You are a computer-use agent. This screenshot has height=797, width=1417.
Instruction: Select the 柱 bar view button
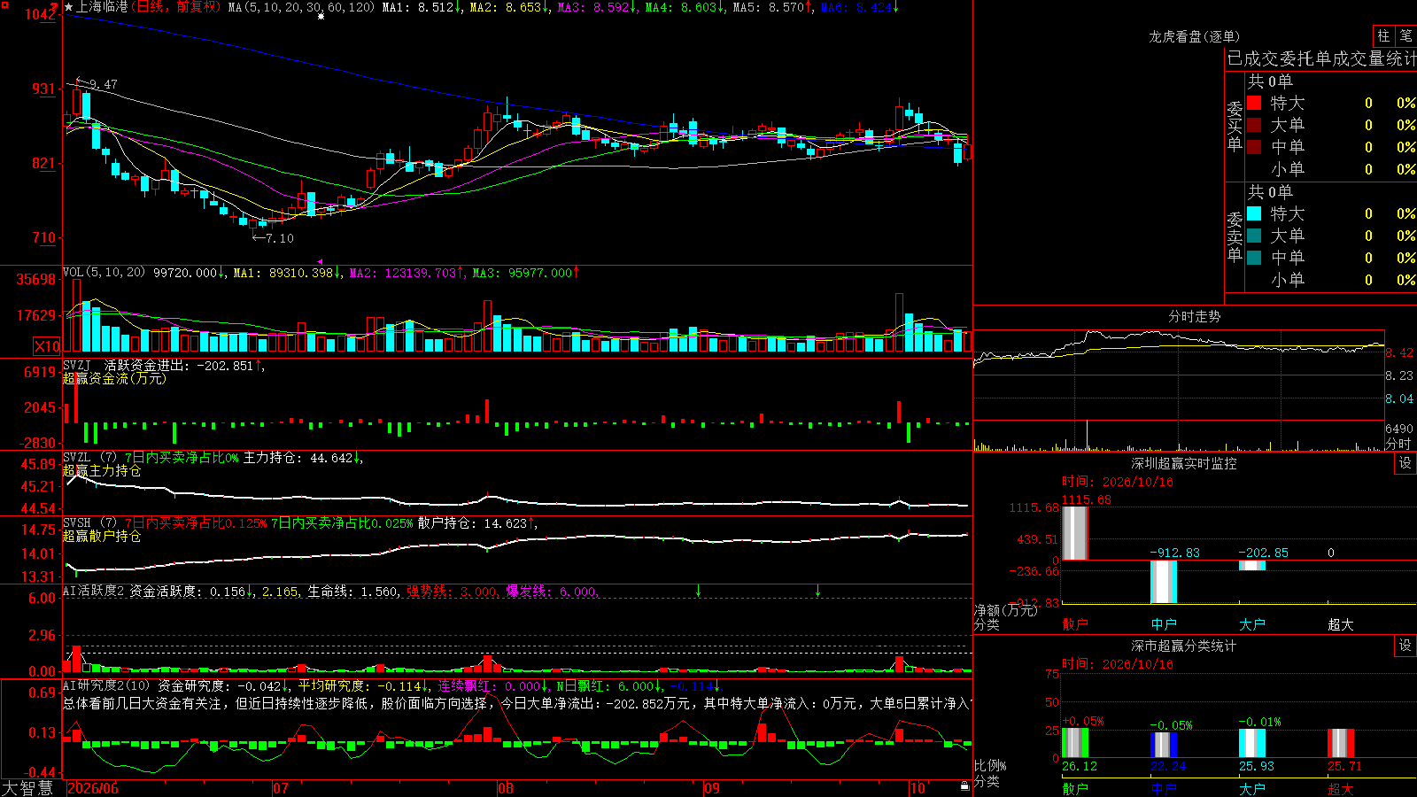[x=1383, y=35]
